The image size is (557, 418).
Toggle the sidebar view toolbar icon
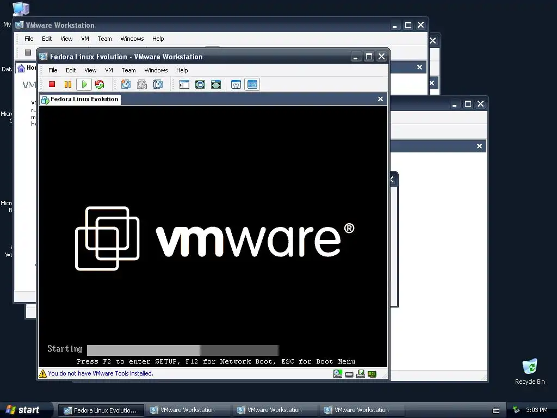coord(184,84)
